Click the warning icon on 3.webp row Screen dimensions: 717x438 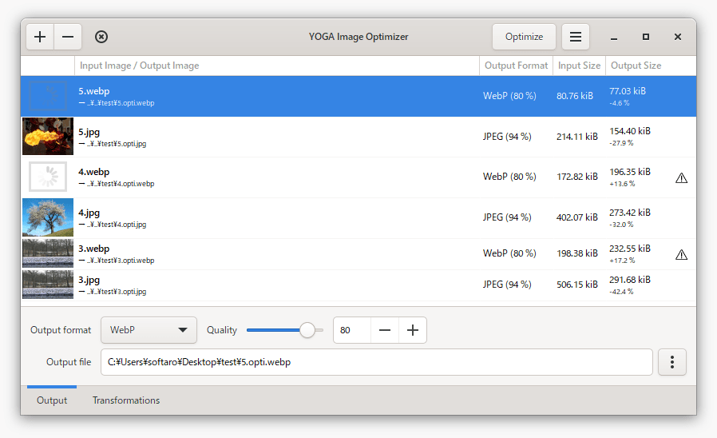681,255
